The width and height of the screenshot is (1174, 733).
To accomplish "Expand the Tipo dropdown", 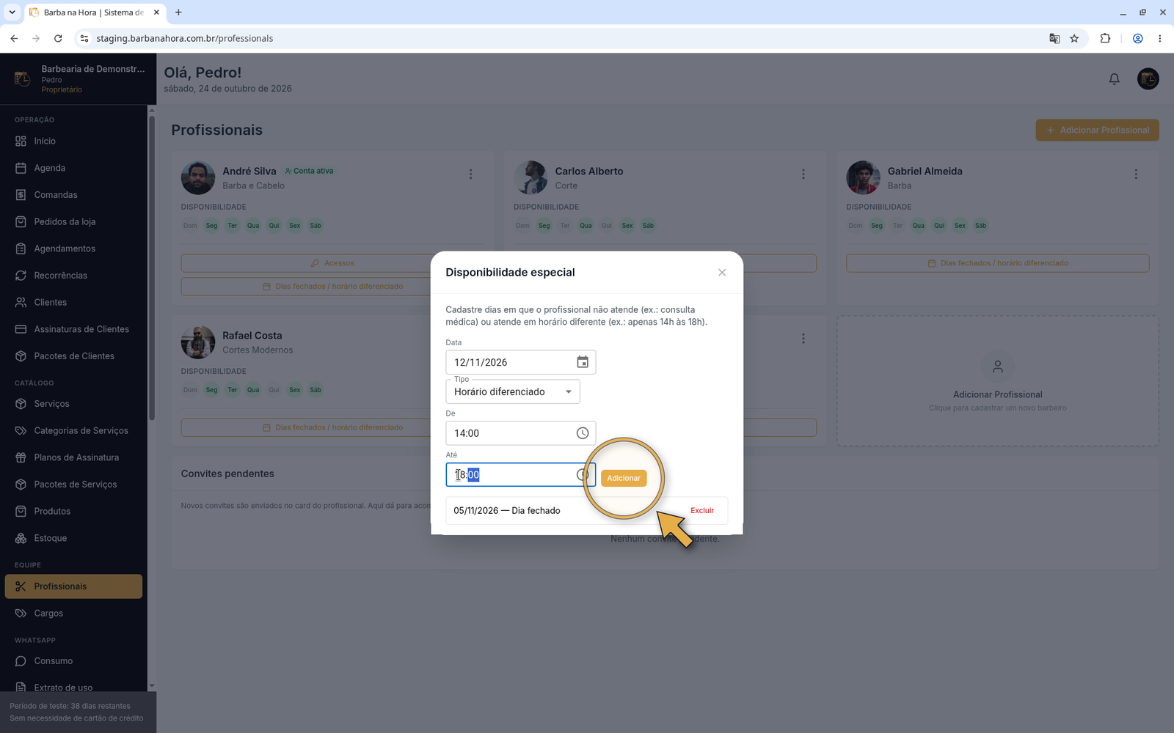I will coord(513,391).
